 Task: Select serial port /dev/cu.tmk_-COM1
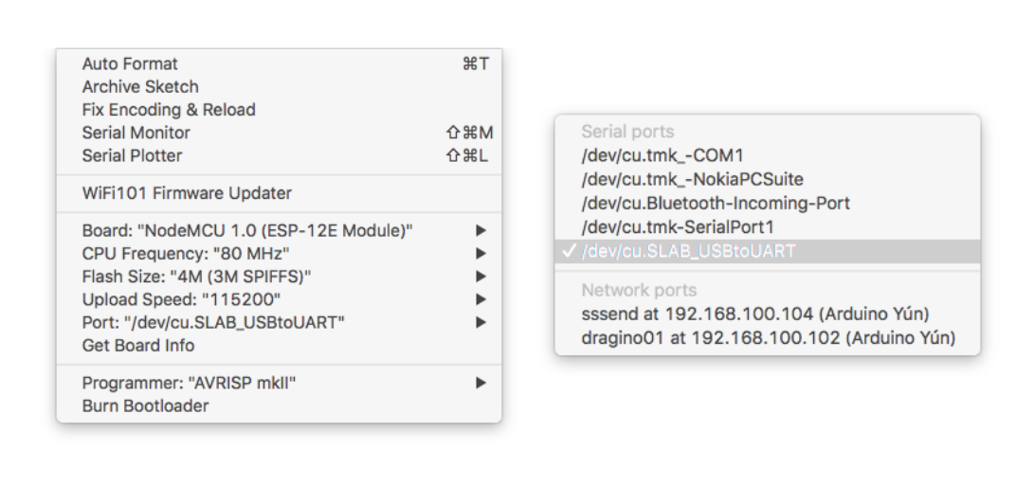768,155
